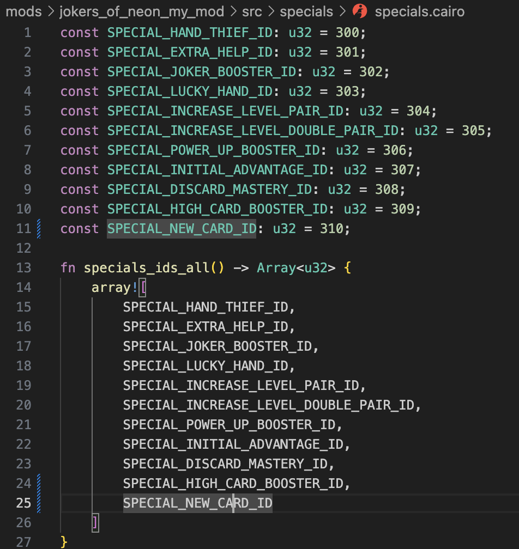The image size is (519, 549).
Task: Click the value 305 on line 6
Action: point(473,131)
